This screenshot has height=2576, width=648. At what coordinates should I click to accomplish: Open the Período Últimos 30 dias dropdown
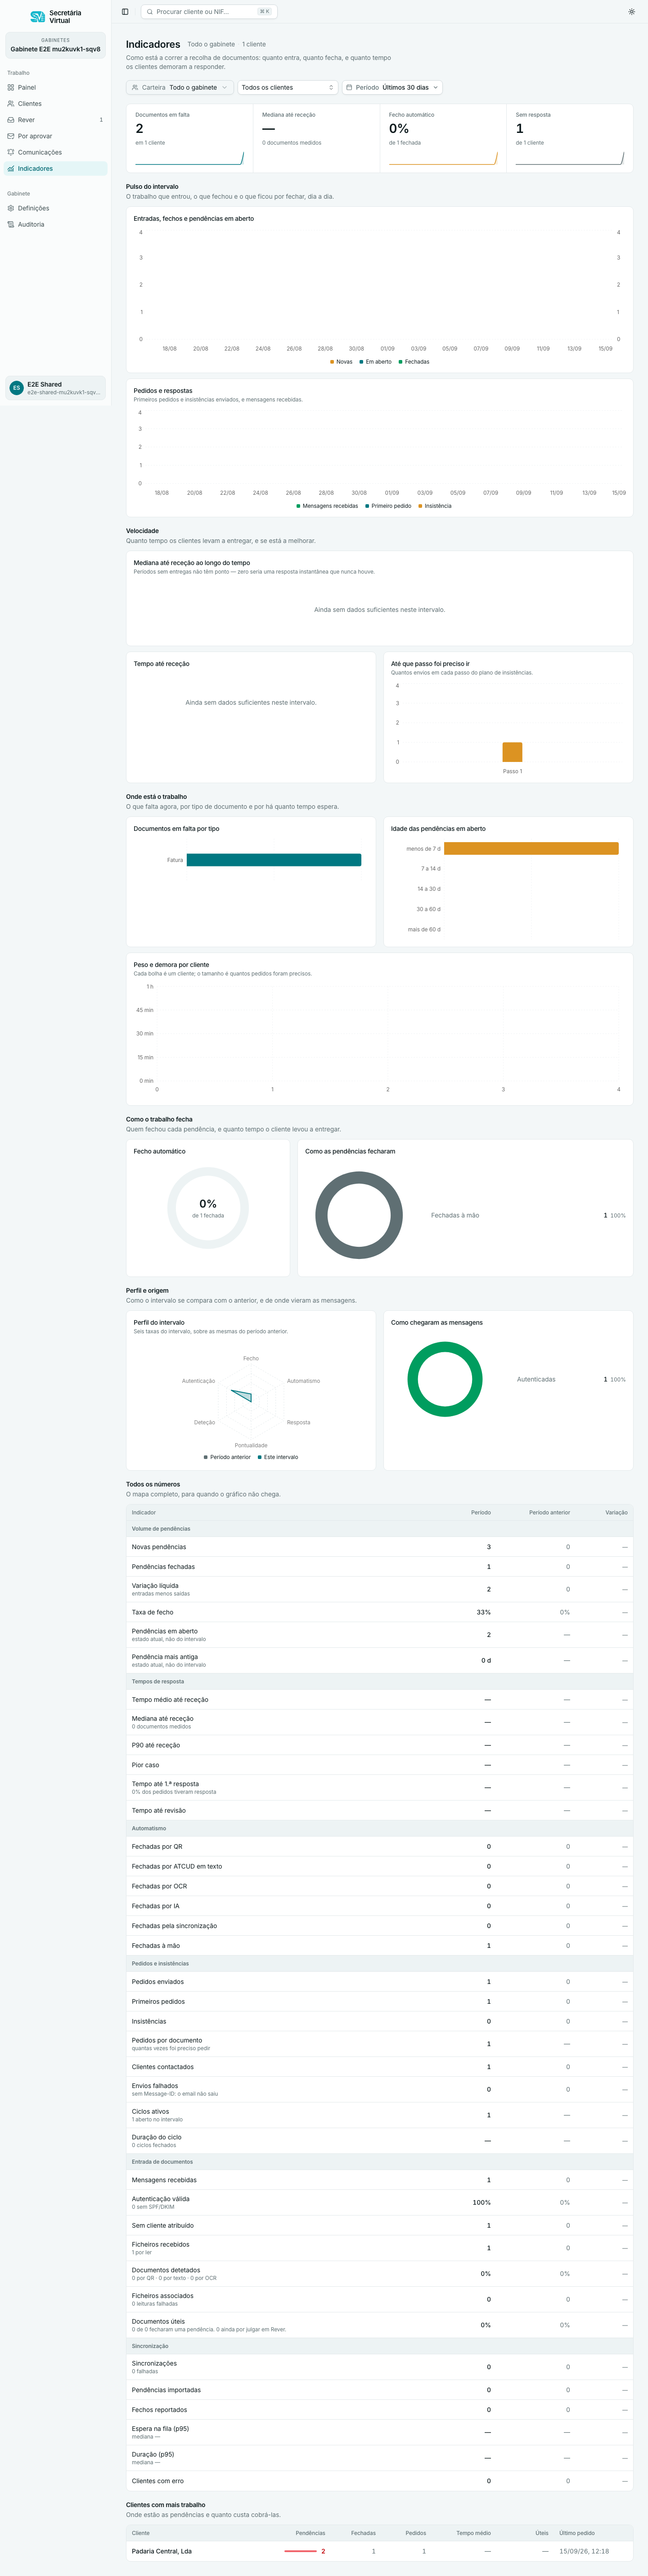click(x=391, y=88)
